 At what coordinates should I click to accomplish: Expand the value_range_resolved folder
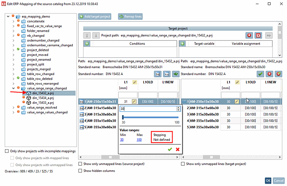click(x=13, y=108)
